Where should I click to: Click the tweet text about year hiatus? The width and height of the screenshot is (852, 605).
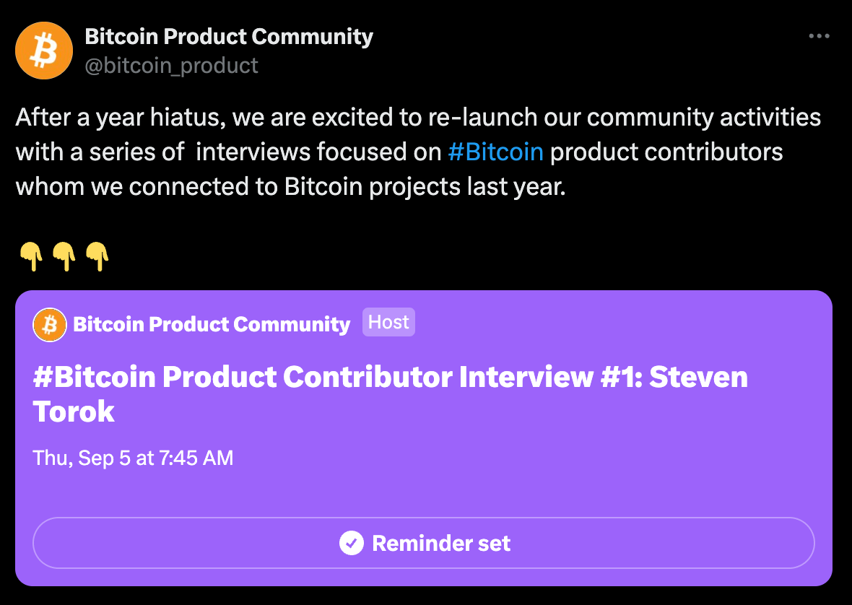click(x=418, y=152)
